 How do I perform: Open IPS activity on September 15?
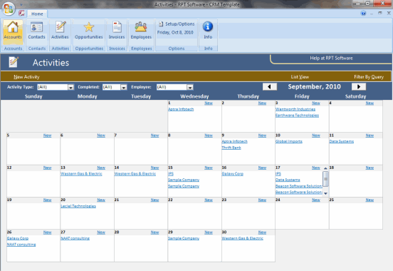[171, 174]
